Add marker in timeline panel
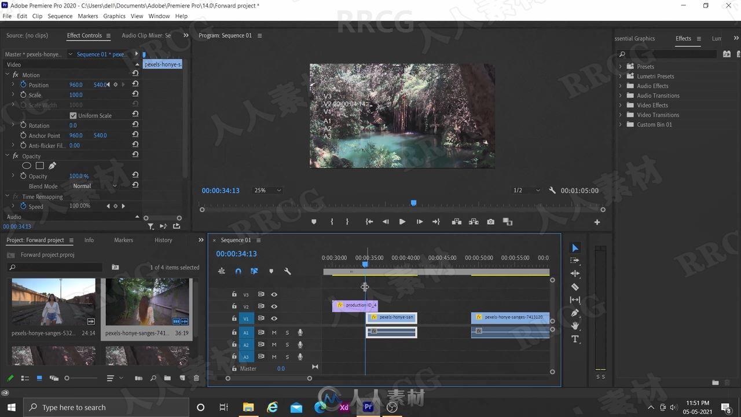The image size is (741, 417). point(271,271)
